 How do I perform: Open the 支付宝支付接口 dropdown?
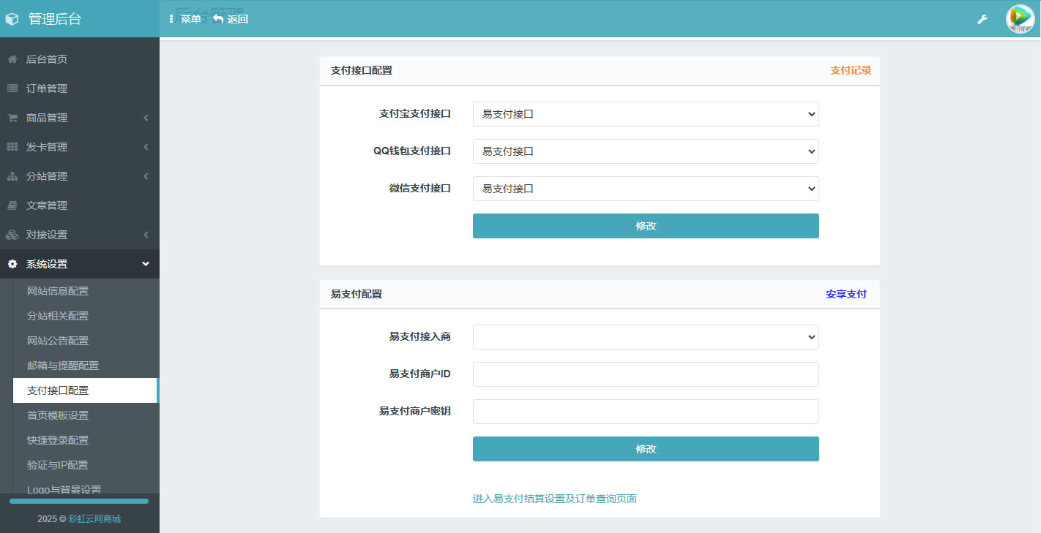point(645,114)
